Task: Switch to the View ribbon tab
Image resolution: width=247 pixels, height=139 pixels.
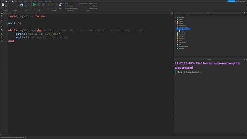Action: pos(35,1)
